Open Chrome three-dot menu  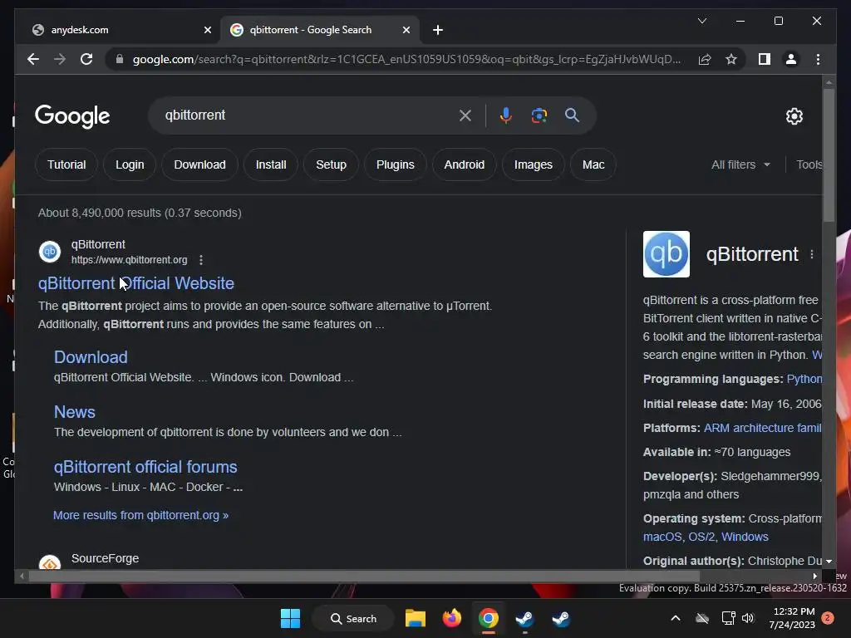tap(818, 59)
